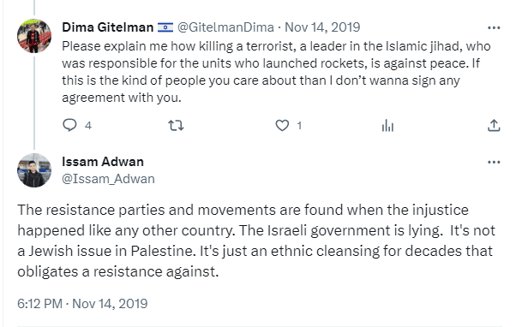Visit Dima Gitelman's profile via name
Screen dimensions: 516x327
point(108,27)
